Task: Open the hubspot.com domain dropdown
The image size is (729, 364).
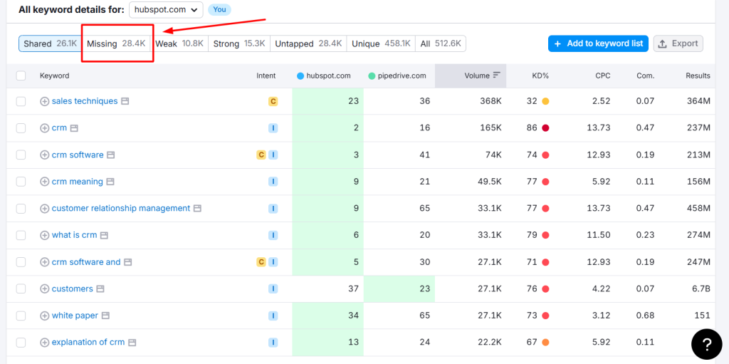Action: point(166,10)
